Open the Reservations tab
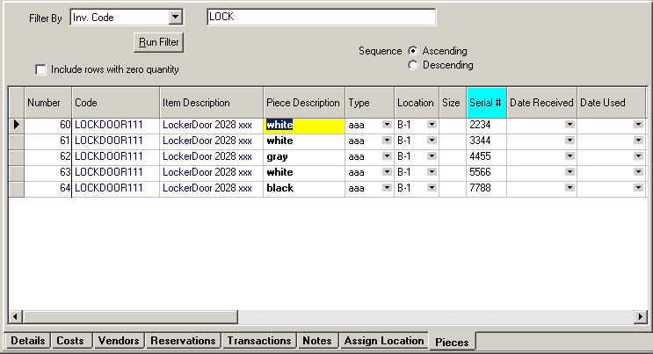653x354 pixels. coord(183,340)
